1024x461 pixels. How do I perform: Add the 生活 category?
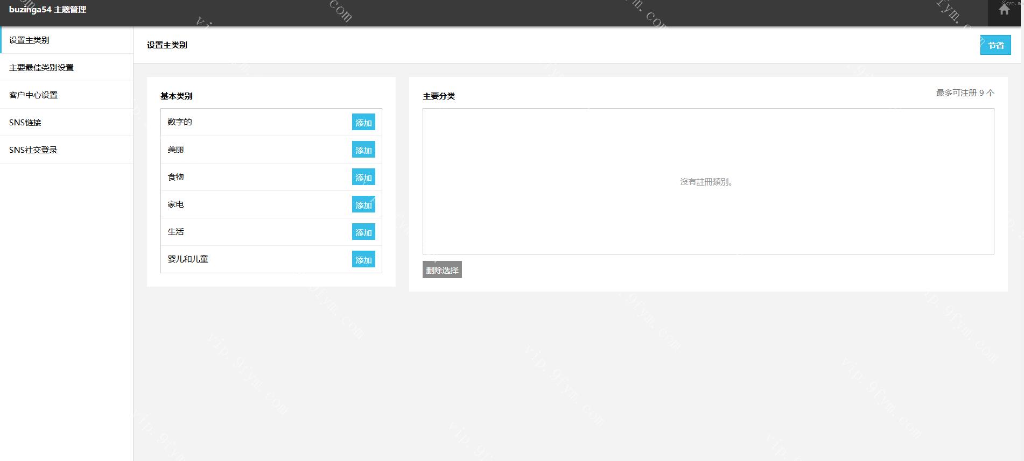click(x=363, y=232)
